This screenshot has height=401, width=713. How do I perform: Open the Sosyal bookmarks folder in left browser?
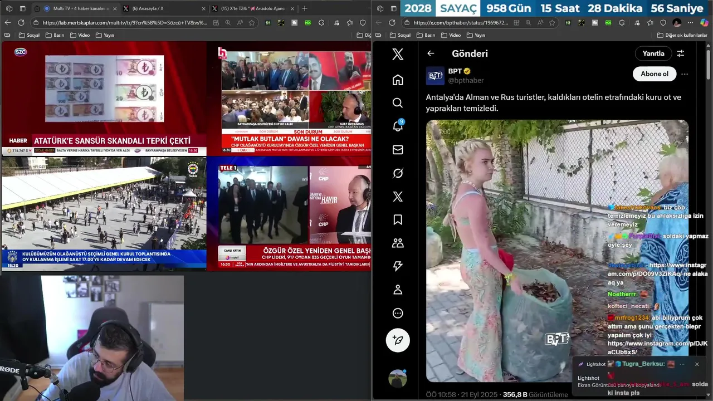coord(29,35)
